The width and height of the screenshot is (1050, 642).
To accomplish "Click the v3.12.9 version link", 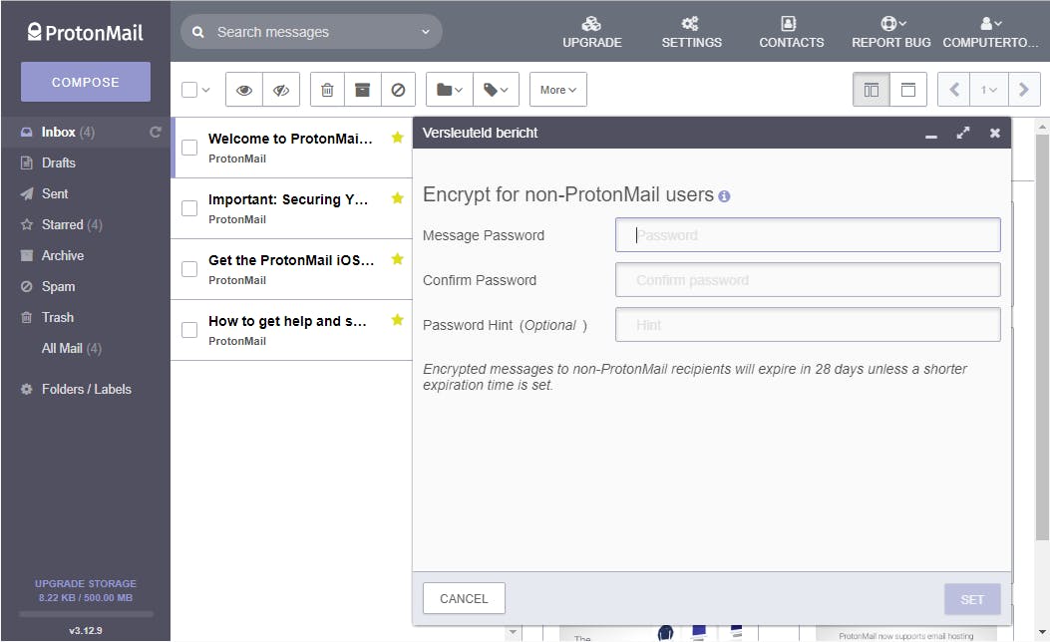I will point(86,631).
